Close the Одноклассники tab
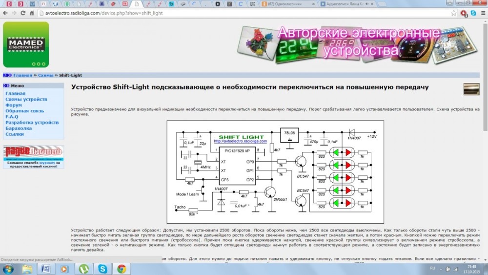 click(x=313, y=4)
